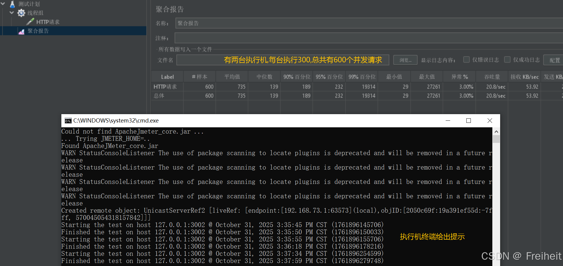563x266 pixels.
Task: Enable the 仅成功日志 checkbox
Action: pyautogui.click(x=507, y=60)
